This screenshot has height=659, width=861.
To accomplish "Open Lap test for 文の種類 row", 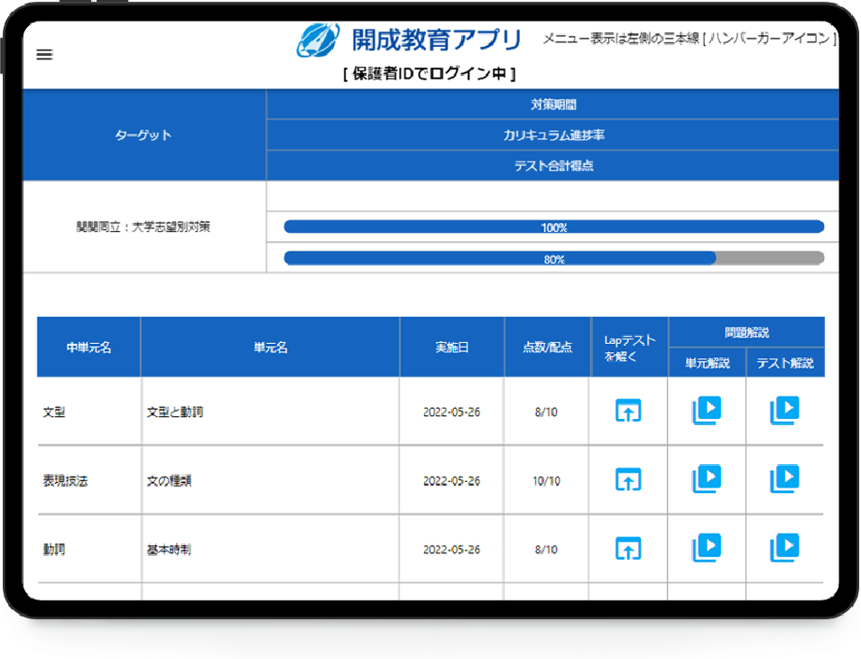I will pyautogui.click(x=628, y=479).
